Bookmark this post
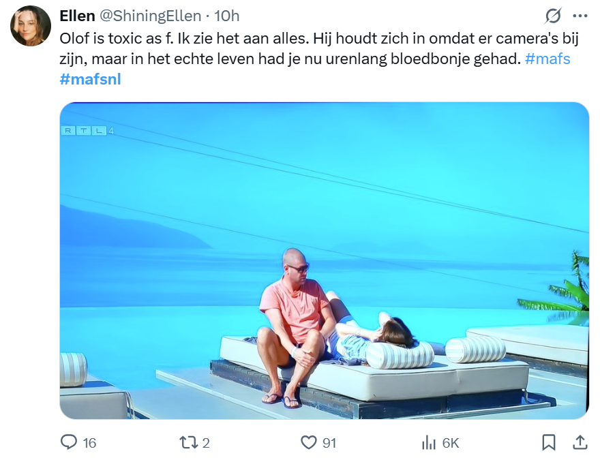The height and width of the screenshot is (462, 600). click(x=549, y=443)
